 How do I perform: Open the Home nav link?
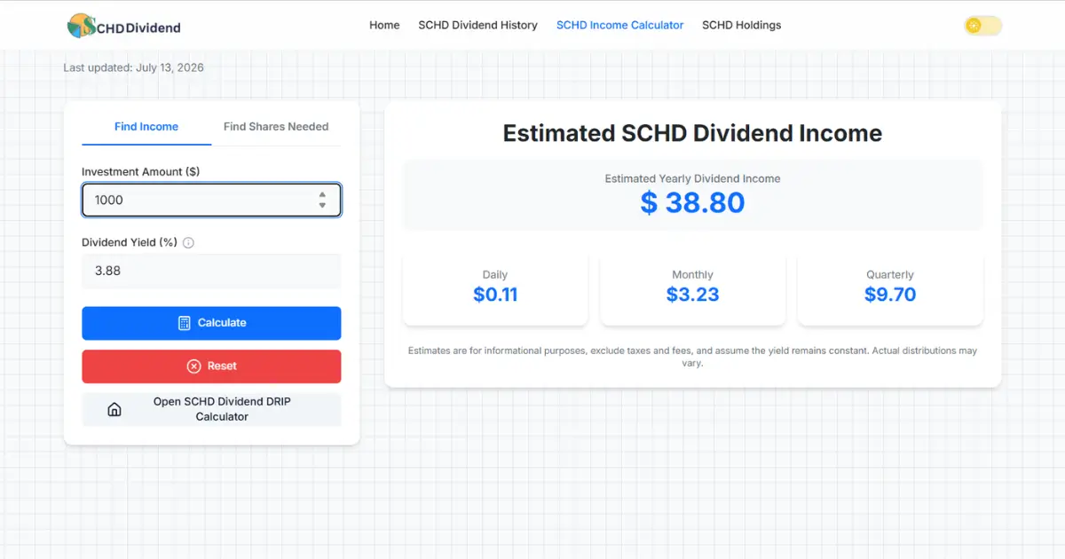pyautogui.click(x=384, y=25)
